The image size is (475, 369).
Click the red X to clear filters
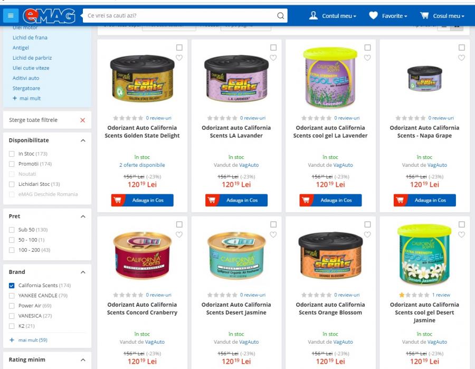click(82, 120)
